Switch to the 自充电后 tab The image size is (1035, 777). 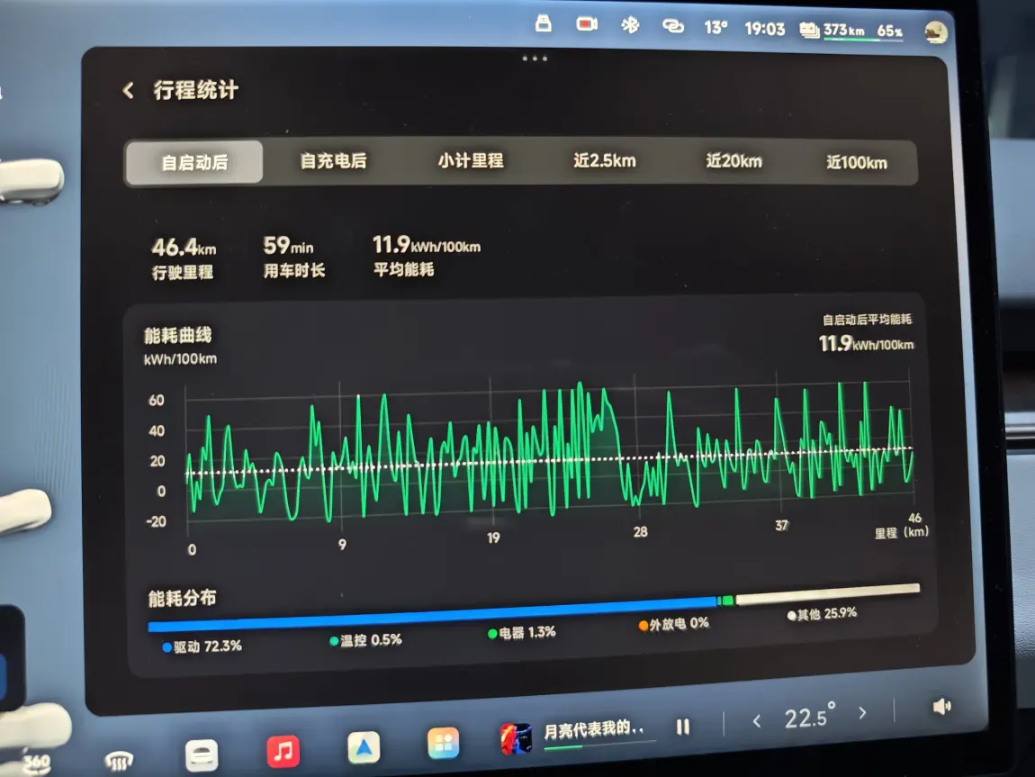333,162
